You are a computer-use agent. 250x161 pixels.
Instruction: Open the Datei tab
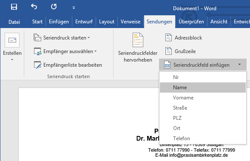pos(14,22)
